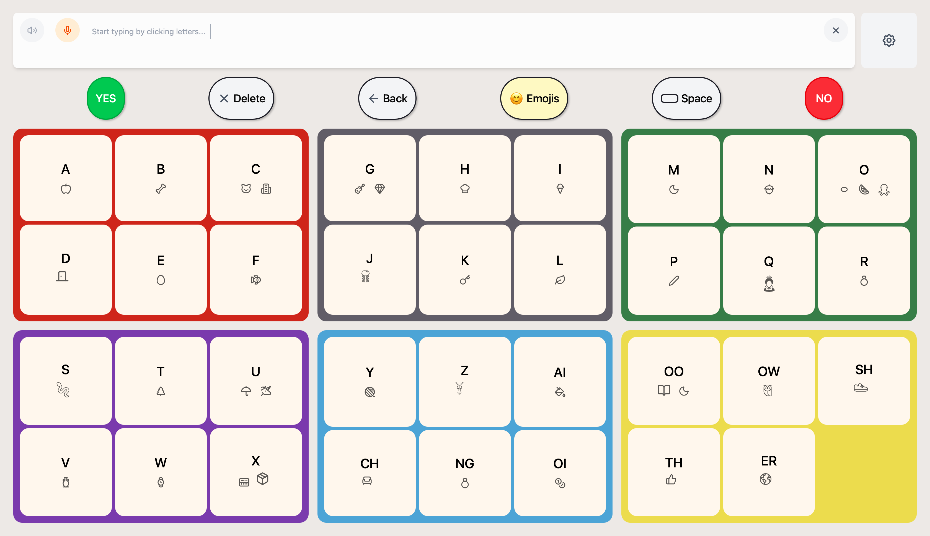The image size is (930, 536).
Task: Clear the text field with the X icon
Action: click(836, 30)
